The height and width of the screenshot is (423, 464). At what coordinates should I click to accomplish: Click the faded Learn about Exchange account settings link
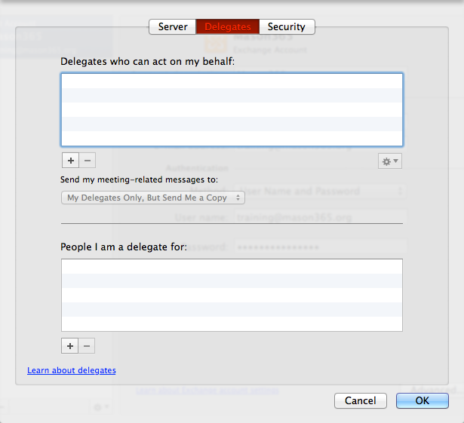coord(207,390)
